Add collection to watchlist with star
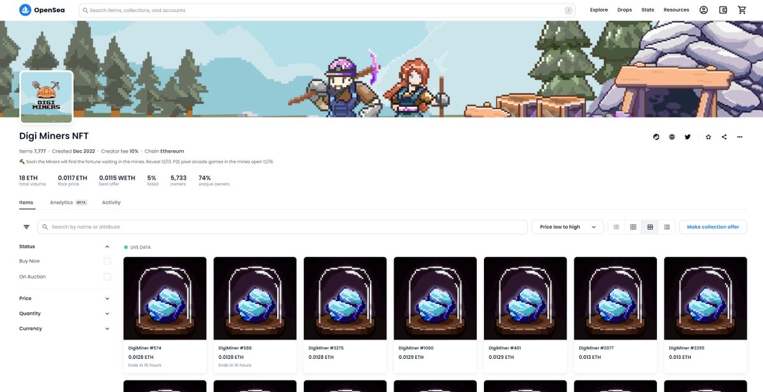763x392 pixels. pyautogui.click(x=708, y=137)
